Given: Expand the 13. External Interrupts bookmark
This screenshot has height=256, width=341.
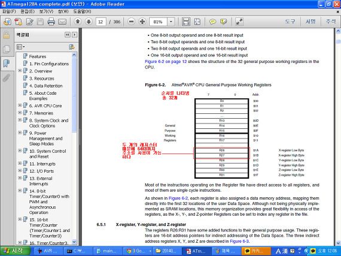Looking at the screenshot, I should tap(20, 178).
